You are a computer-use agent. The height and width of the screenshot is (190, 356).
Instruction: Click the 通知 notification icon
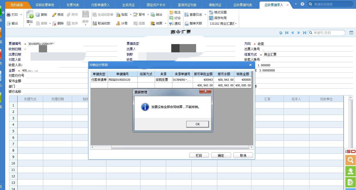pos(171,24)
